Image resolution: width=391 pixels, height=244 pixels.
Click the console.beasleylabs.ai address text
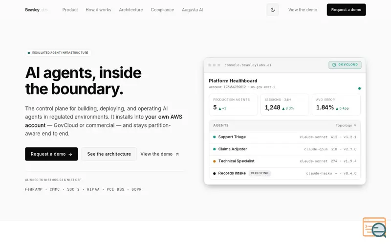click(x=248, y=65)
